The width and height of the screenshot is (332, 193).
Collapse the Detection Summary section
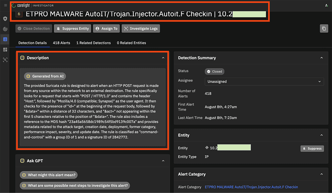pyautogui.click(x=321, y=58)
